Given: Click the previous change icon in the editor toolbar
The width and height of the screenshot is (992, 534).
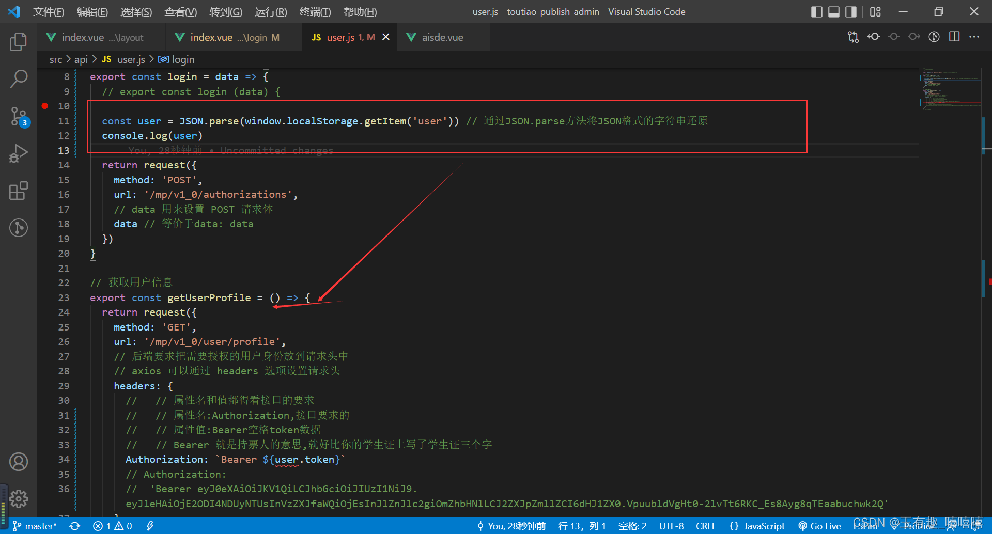Looking at the screenshot, I should tap(894, 37).
